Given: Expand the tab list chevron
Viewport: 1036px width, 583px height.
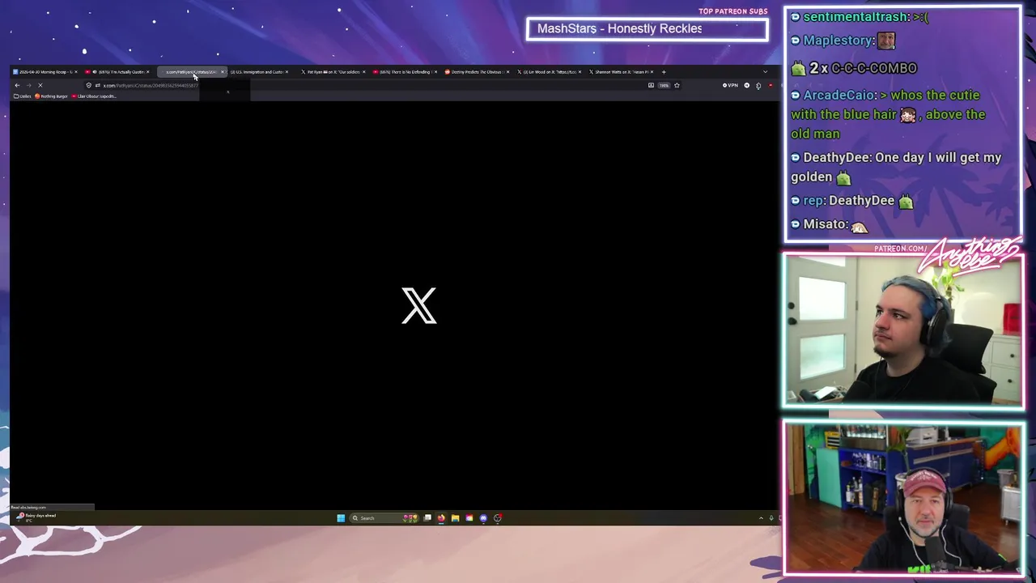Looking at the screenshot, I should click(x=765, y=72).
